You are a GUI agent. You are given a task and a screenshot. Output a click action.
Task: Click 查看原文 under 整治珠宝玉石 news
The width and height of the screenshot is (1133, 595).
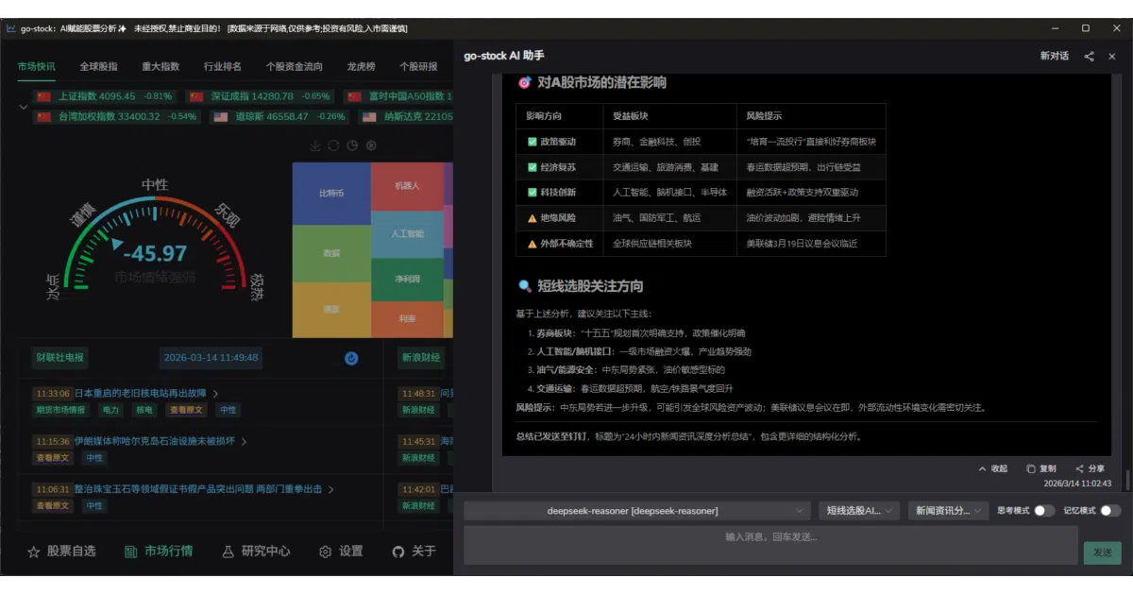[x=52, y=505]
